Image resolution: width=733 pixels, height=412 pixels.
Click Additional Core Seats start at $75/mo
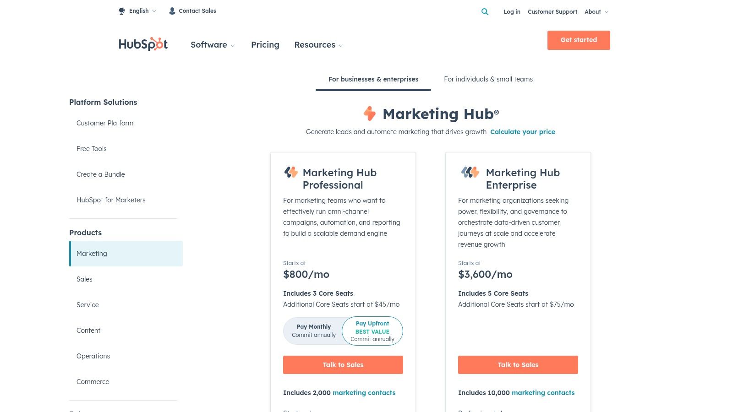coord(516,304)
